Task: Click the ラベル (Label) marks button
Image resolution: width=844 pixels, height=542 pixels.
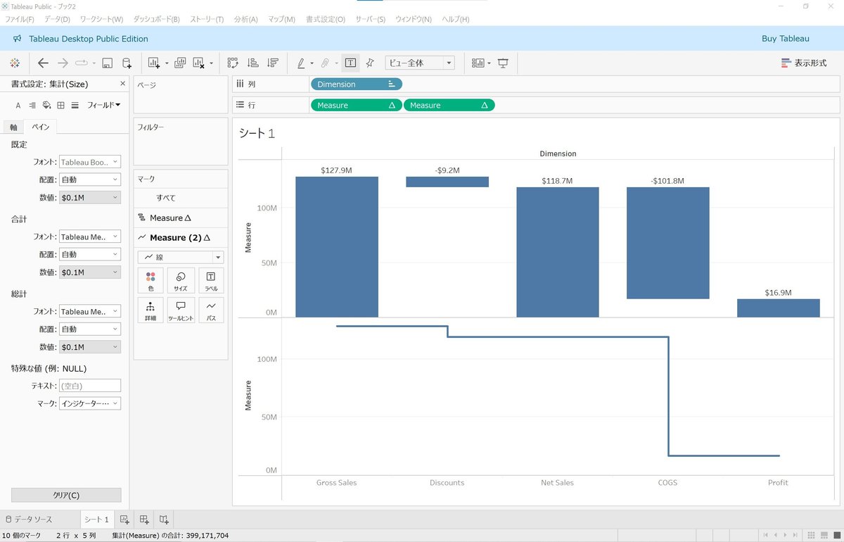Action: point(211,280)
